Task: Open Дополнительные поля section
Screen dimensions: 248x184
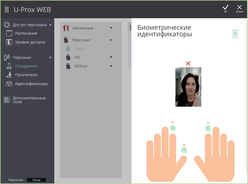Action: (29, 100)
